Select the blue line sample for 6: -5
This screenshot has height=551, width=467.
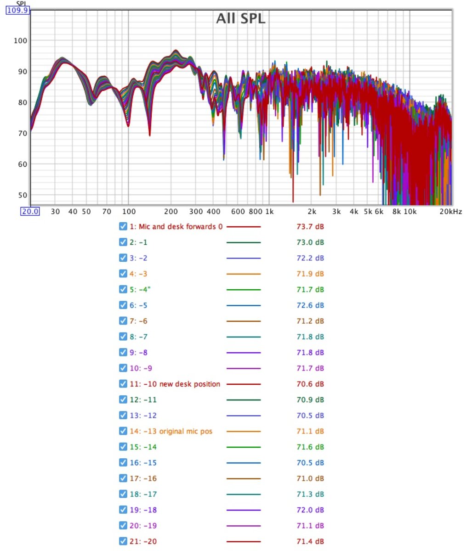(x=243, y=305)
